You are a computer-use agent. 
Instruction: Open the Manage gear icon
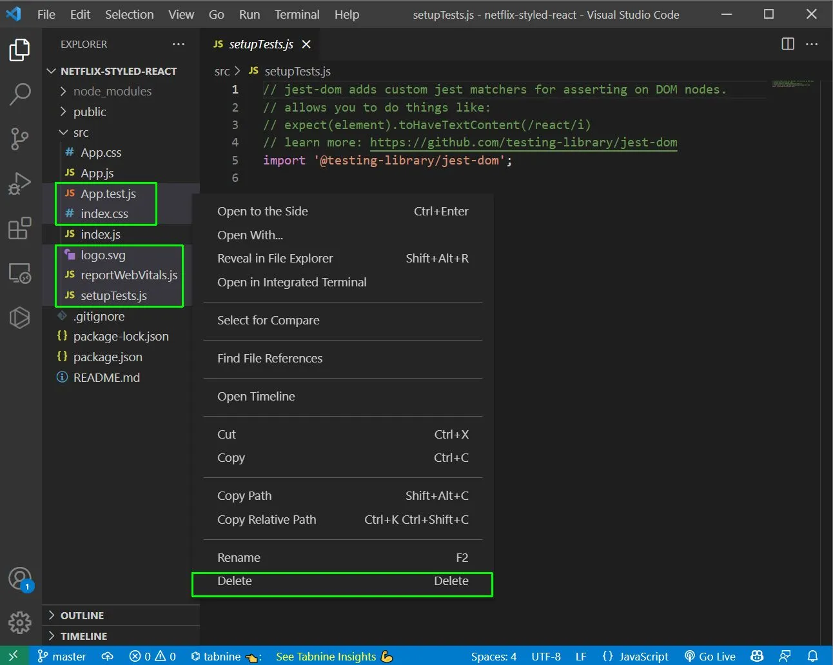pos(20,622)
